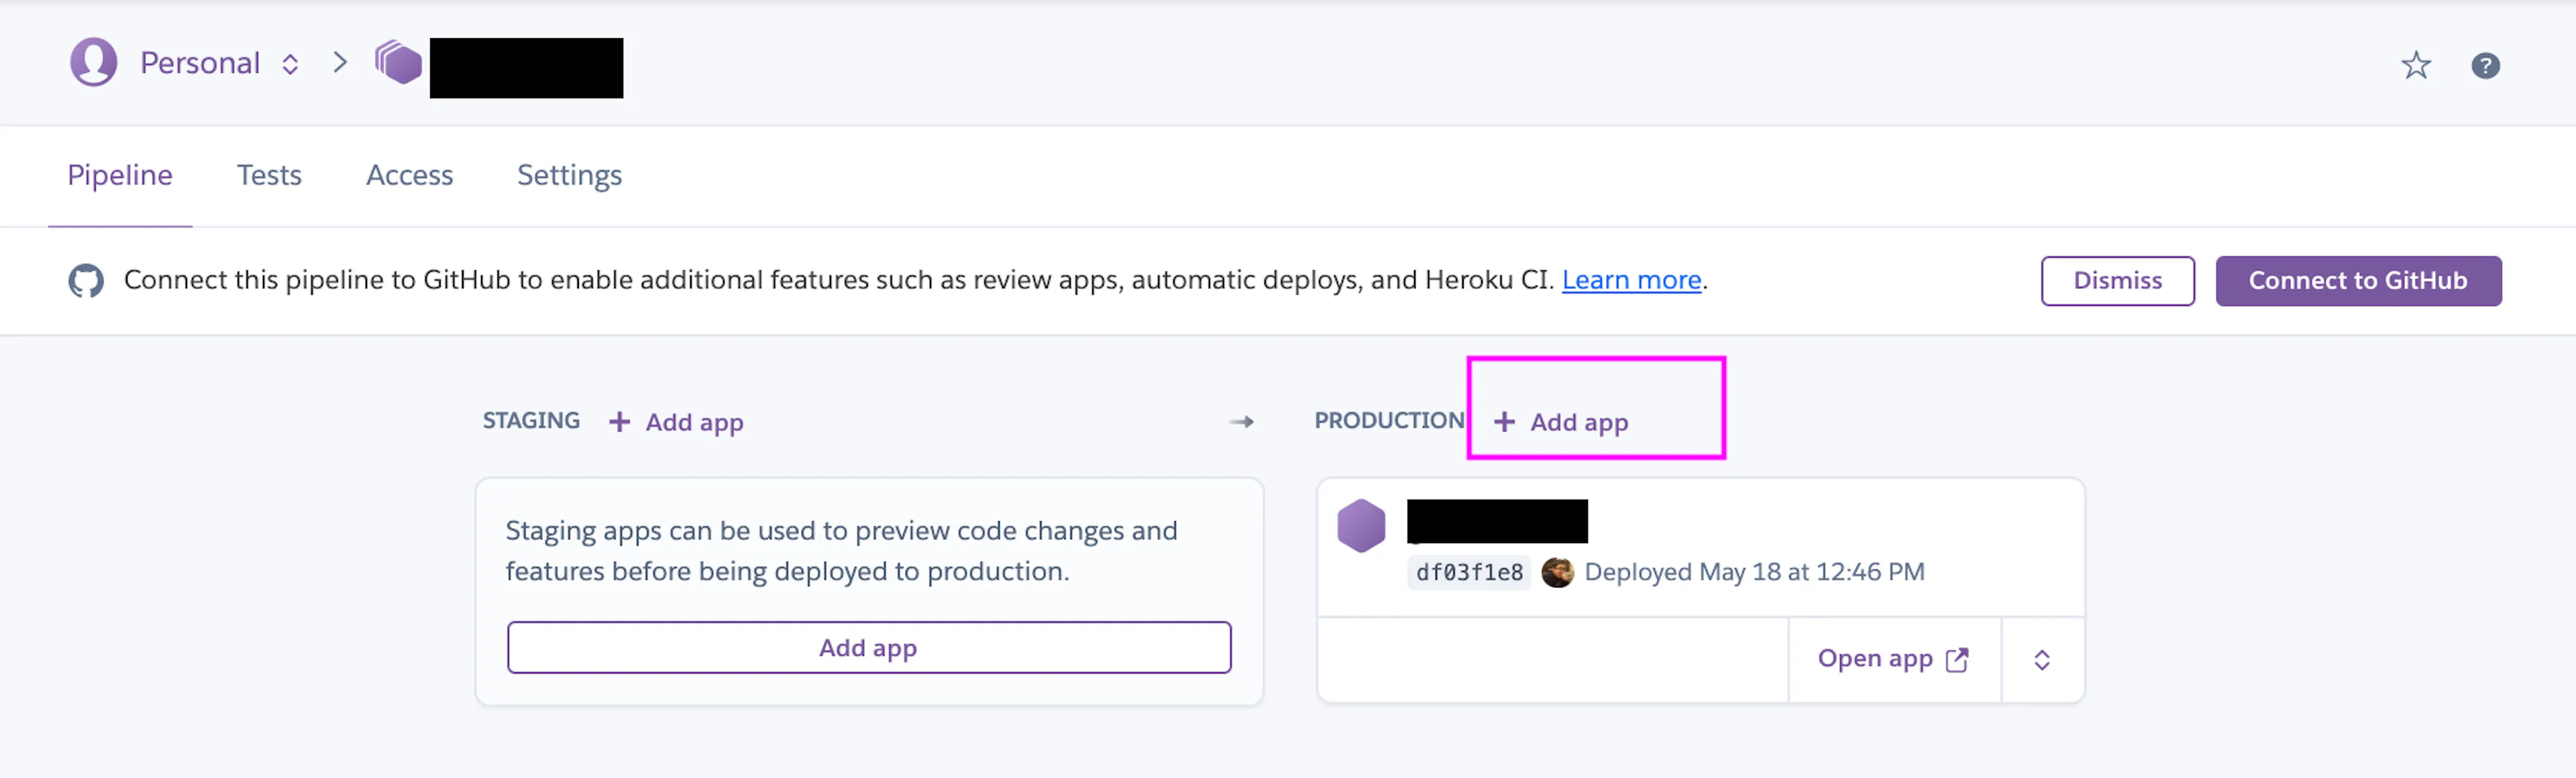Select the Pipeline tab
2576x778 pixels.
tap(120, 175)
